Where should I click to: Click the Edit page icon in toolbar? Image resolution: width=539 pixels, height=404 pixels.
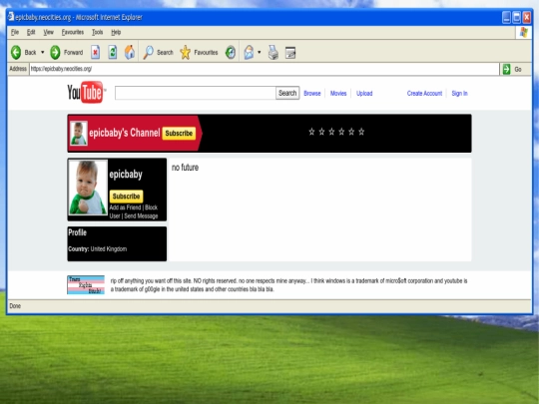[290, 53]
